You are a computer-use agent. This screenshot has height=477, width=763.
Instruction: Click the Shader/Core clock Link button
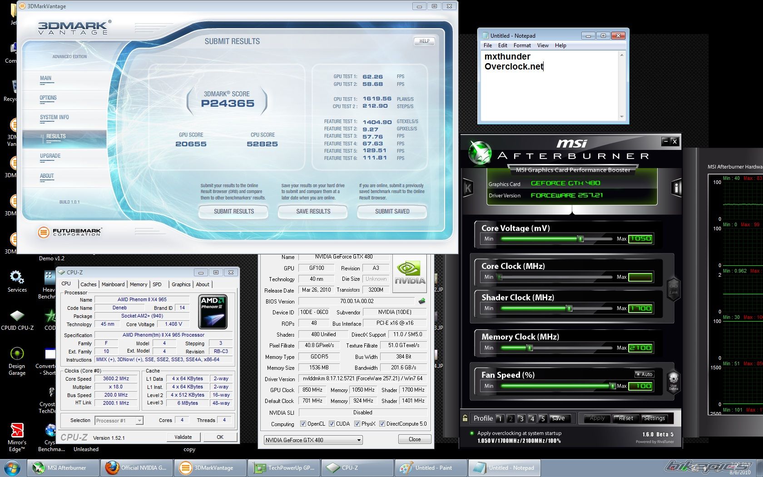tap(673, 288)
